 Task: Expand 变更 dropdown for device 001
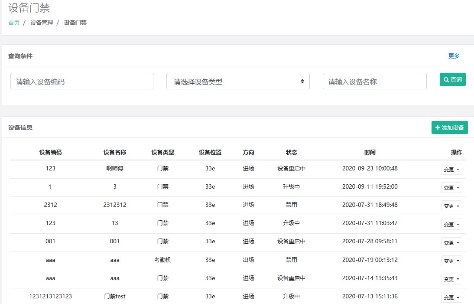(451, 242)
